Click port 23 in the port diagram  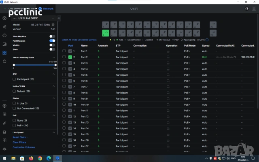tap(196, 25)
